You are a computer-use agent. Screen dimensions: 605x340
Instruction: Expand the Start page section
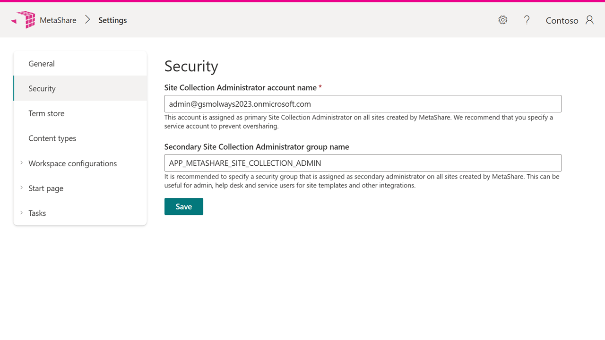click(x=21, y=188)
